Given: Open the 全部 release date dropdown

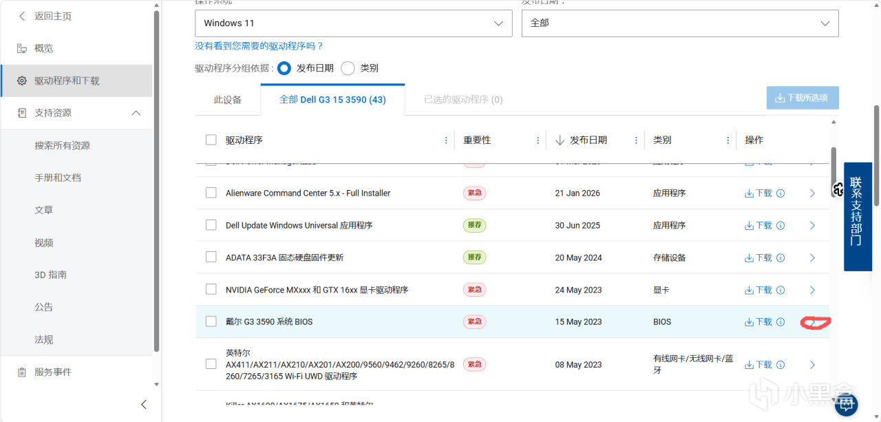Looking at the screenshot, I should click(x=680, y=23).
